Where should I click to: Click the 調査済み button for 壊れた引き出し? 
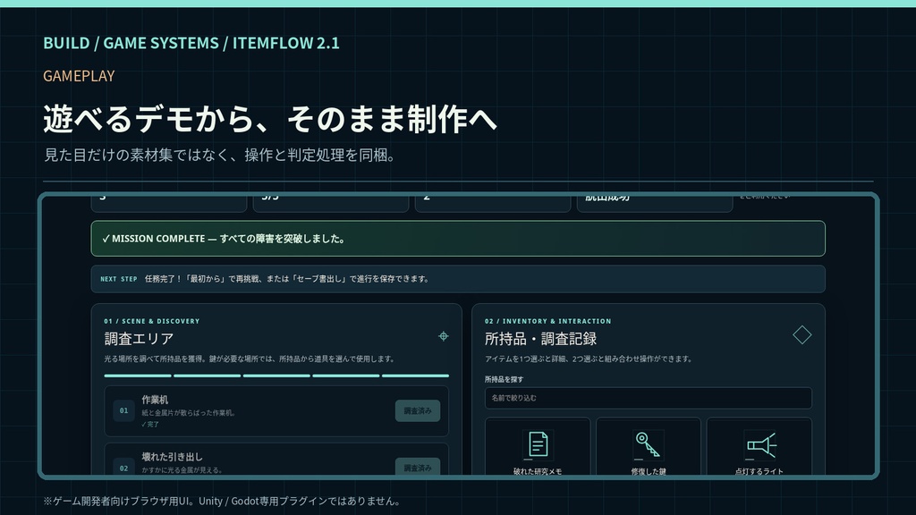418,467
